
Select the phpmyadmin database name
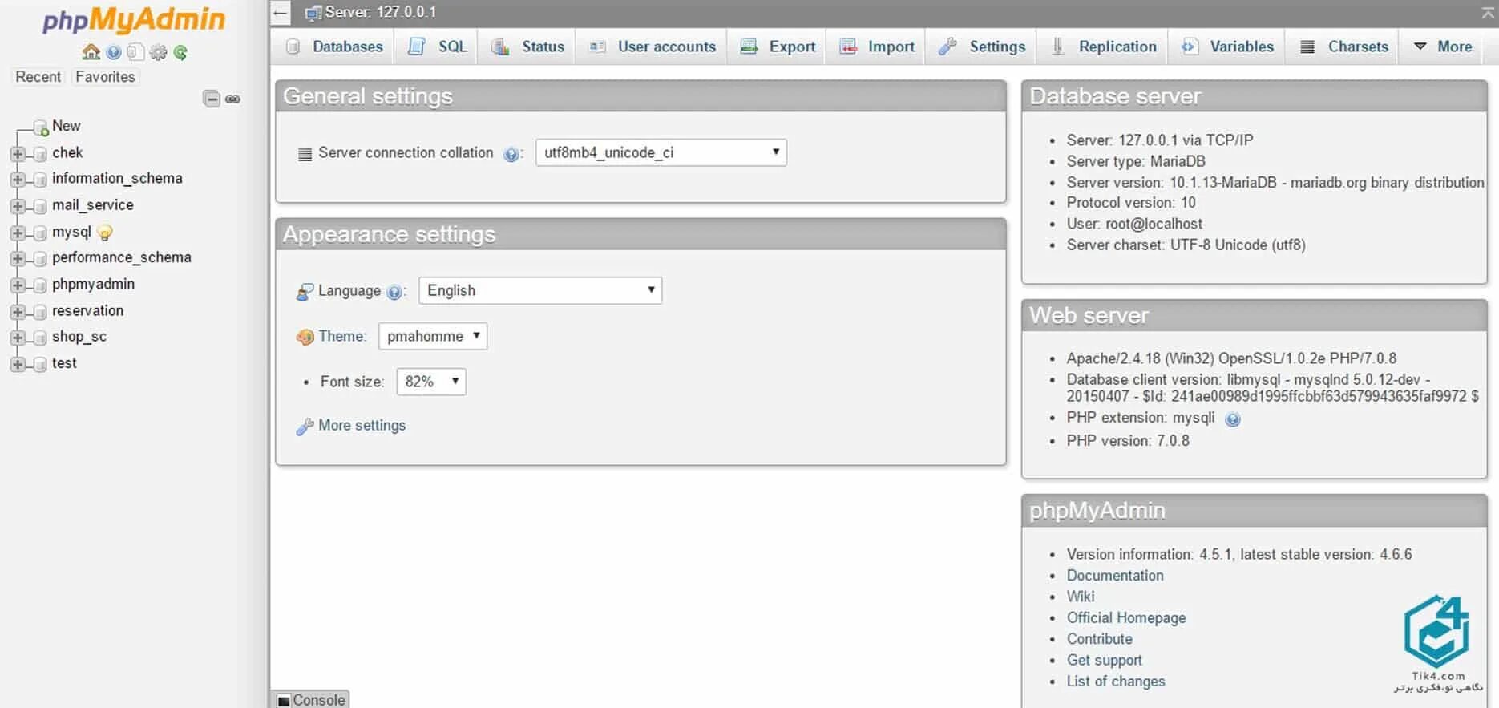coord(93,285)
